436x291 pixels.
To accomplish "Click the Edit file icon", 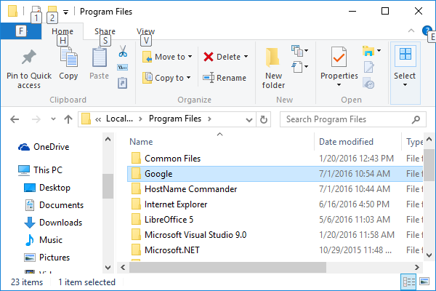I will (x=368, y=67).
